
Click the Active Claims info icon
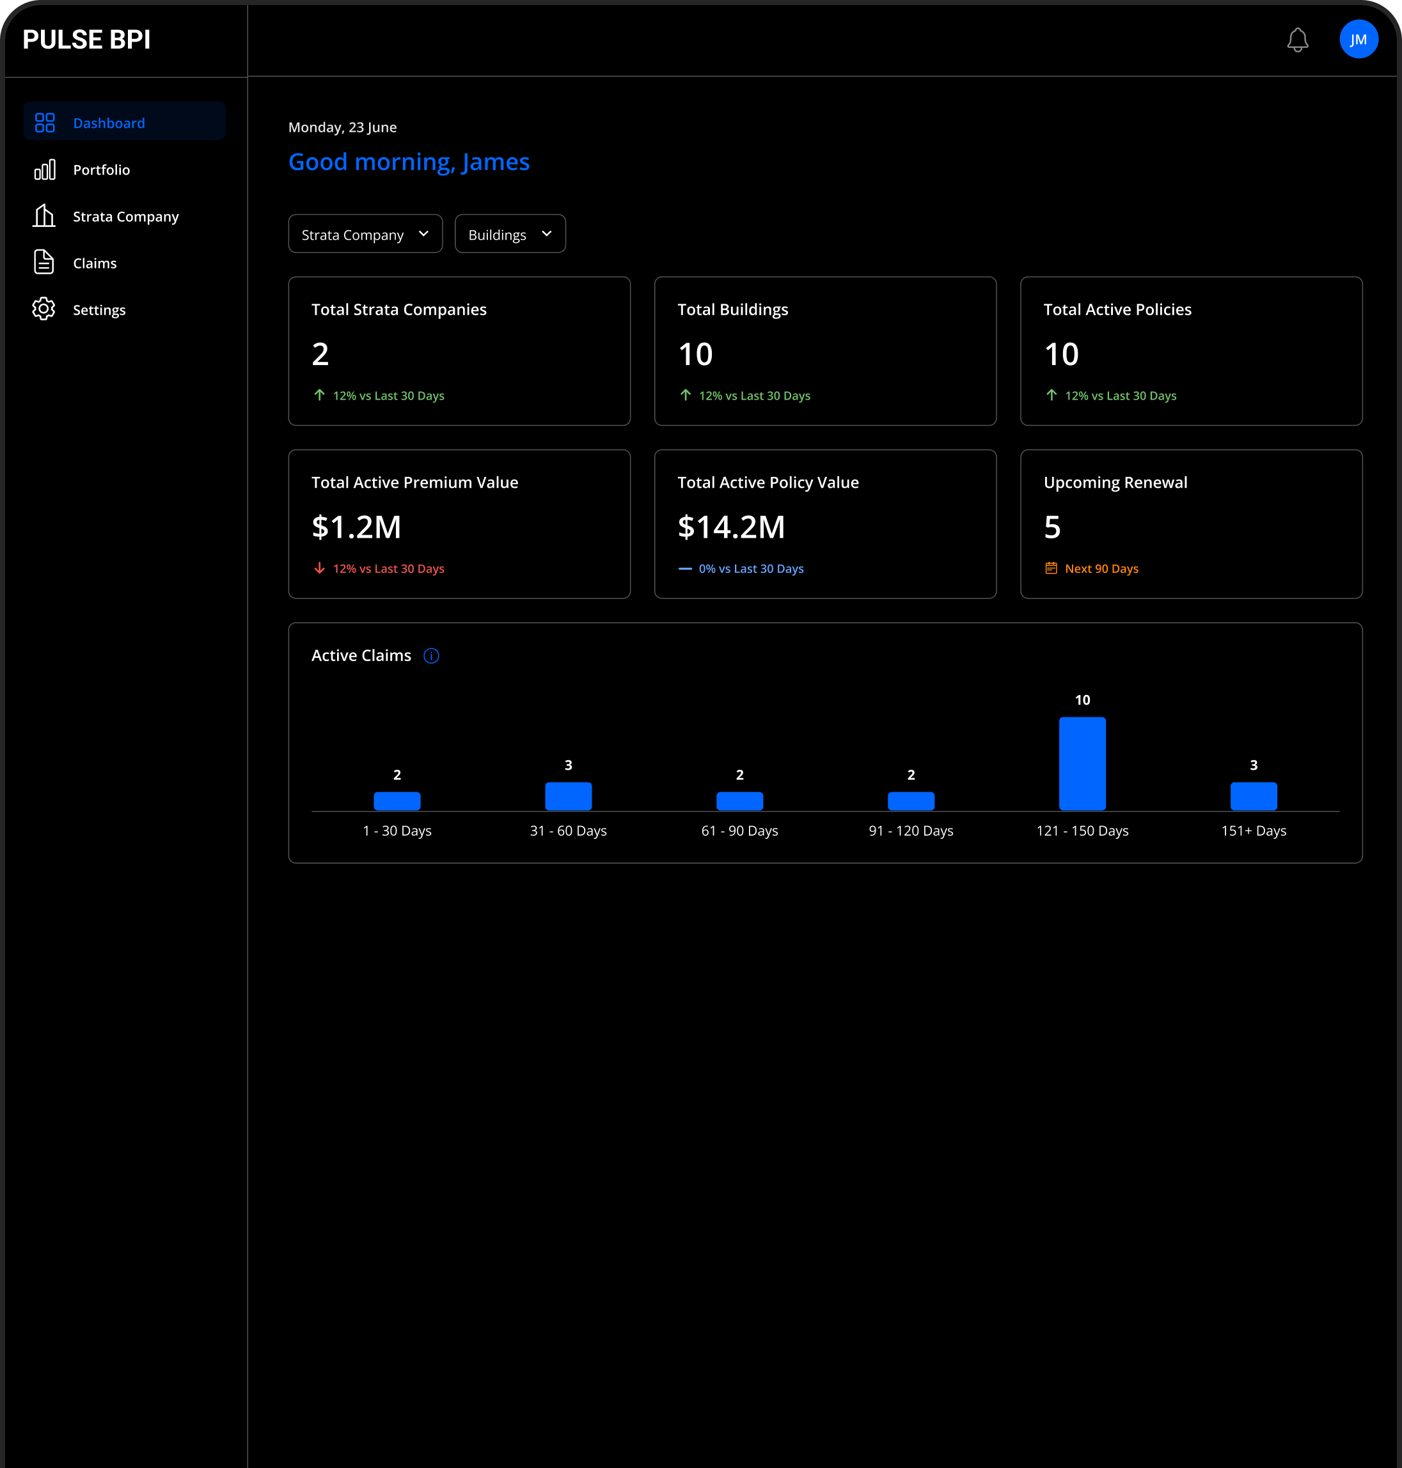(x=431, y=656)
